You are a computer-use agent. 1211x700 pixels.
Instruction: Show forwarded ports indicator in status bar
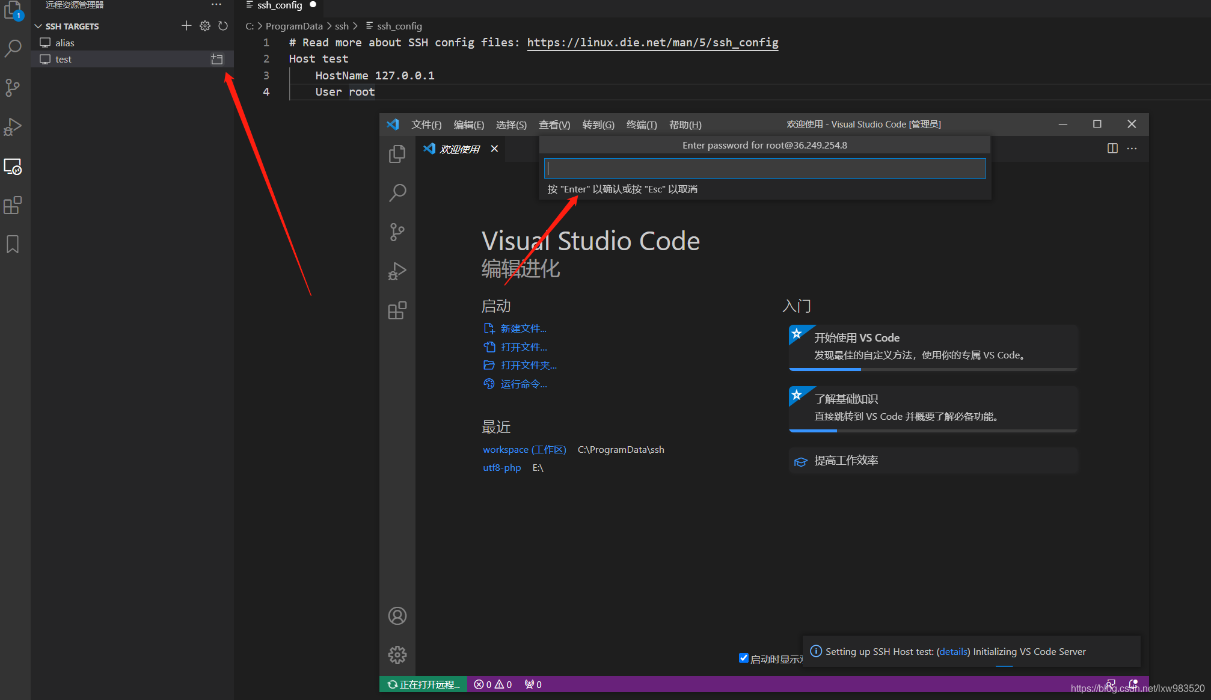pos(533,684)
